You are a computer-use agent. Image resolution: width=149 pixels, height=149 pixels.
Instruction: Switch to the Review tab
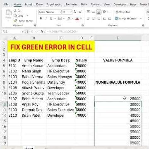pyautogui.click(x=95, y=5)
